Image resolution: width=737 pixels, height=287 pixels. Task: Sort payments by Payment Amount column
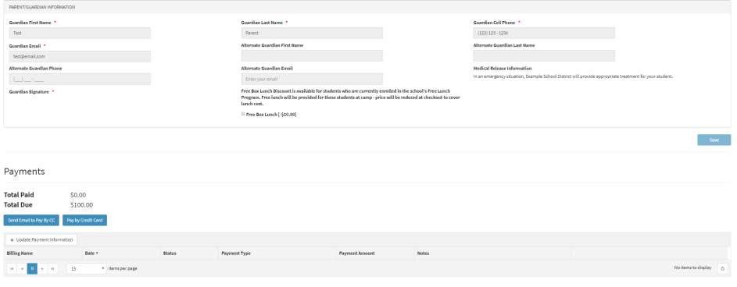(356, 253)
